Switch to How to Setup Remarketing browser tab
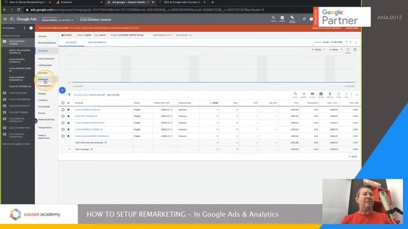Viewport: 408px width, 229px height. (x=27, y=2)
